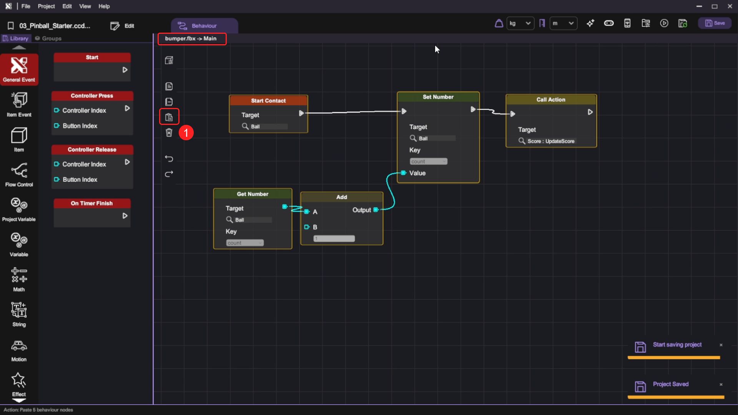
Task: Open the Motion category icon
Action: tap(19, 350)
